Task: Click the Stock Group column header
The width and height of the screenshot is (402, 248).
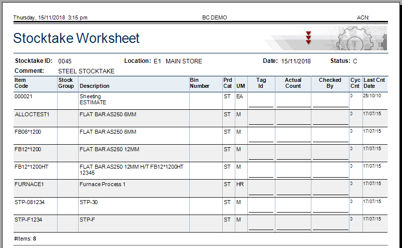Action: (x=66, y=83)
